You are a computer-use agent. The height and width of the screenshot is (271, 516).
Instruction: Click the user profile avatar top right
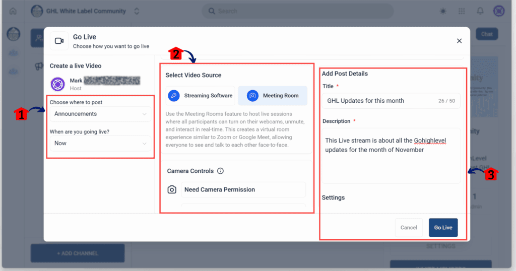click(499, 11)
